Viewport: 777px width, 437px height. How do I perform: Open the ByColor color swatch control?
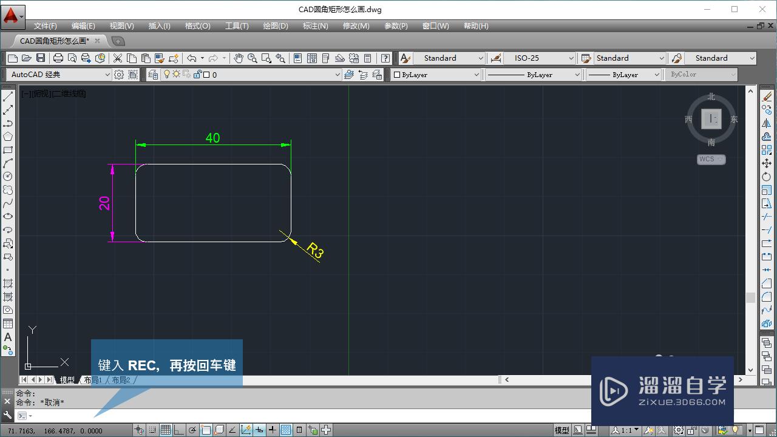point(701,74)
